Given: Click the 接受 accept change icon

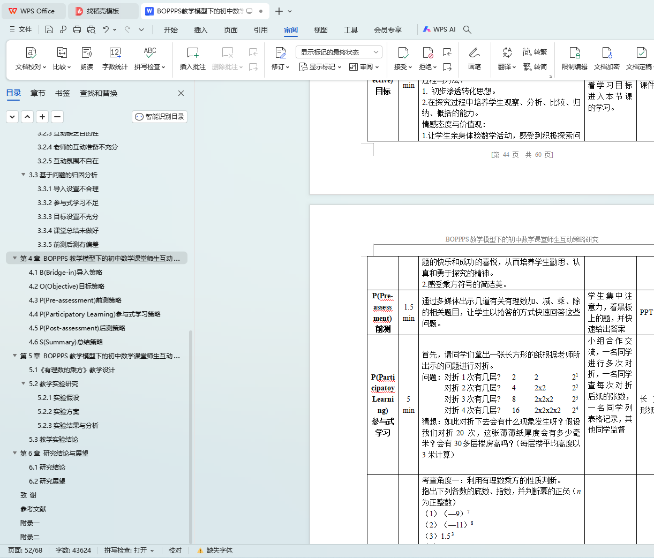Looking at the screenshot, I should [x=403, y=52].
